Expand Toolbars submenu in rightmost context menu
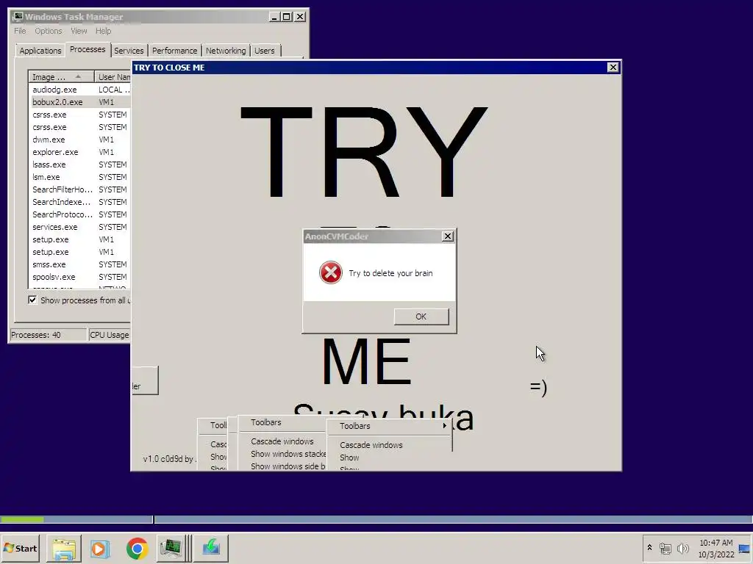 click(x=390, y=426)
